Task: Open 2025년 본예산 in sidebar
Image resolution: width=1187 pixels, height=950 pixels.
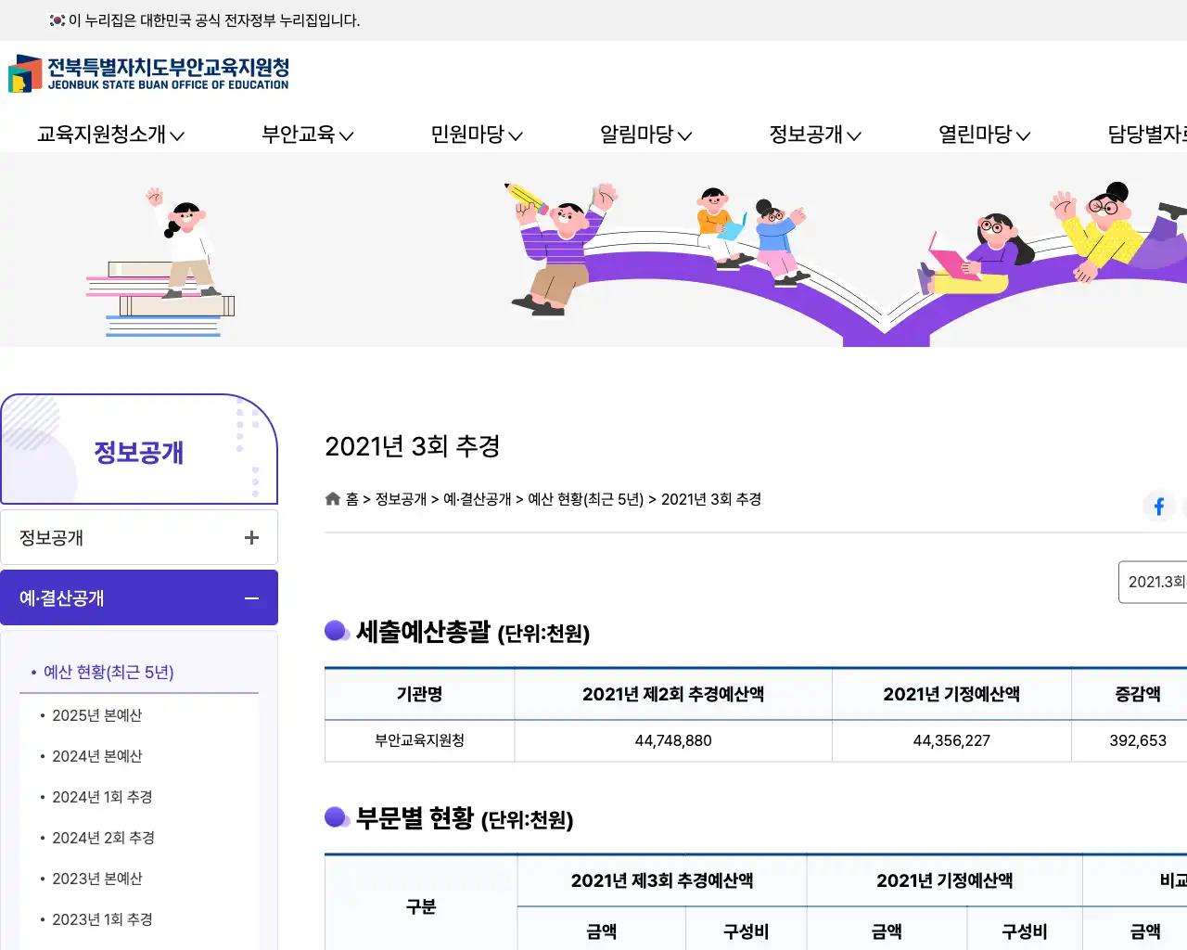Action: [96, 715]
